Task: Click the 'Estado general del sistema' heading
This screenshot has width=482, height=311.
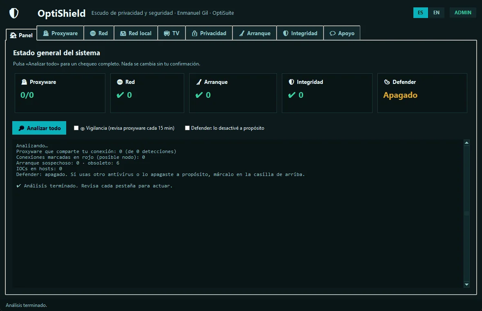Action: coord(56,53)
